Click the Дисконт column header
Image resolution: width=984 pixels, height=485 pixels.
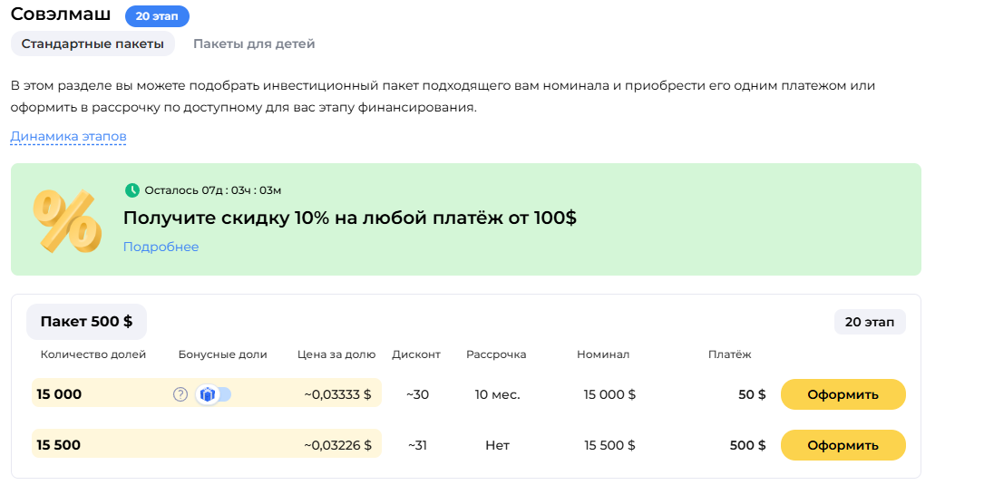(416, 354)
